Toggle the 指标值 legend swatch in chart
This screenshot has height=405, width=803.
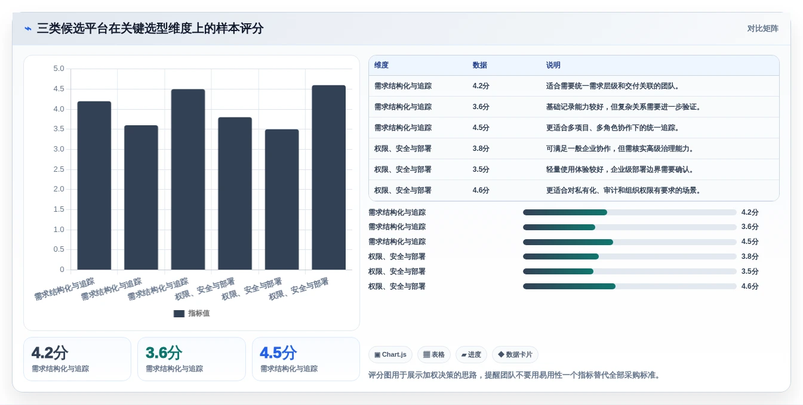tap(179, 313)
